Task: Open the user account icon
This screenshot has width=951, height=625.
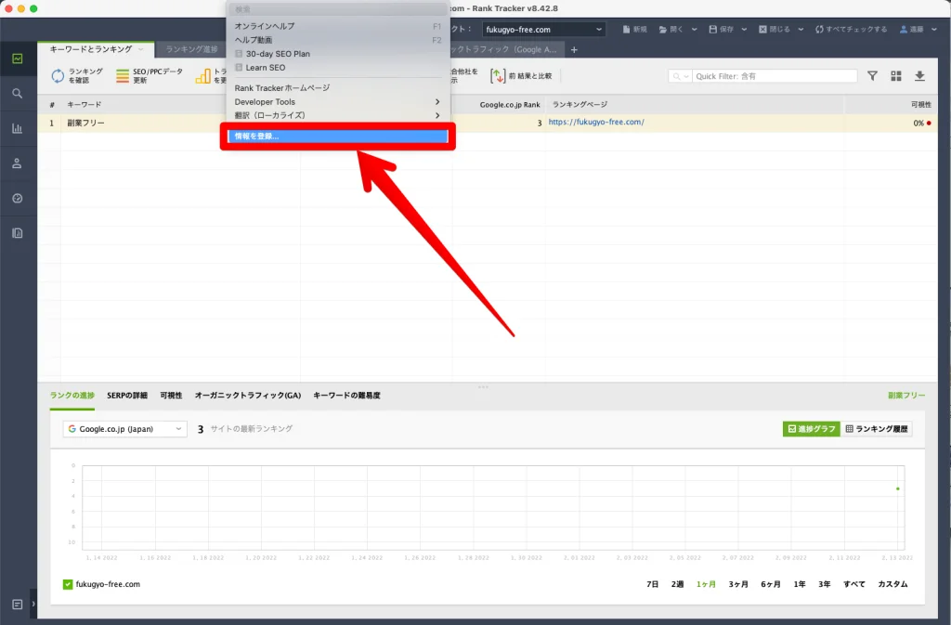Action: tap(904, 29)
